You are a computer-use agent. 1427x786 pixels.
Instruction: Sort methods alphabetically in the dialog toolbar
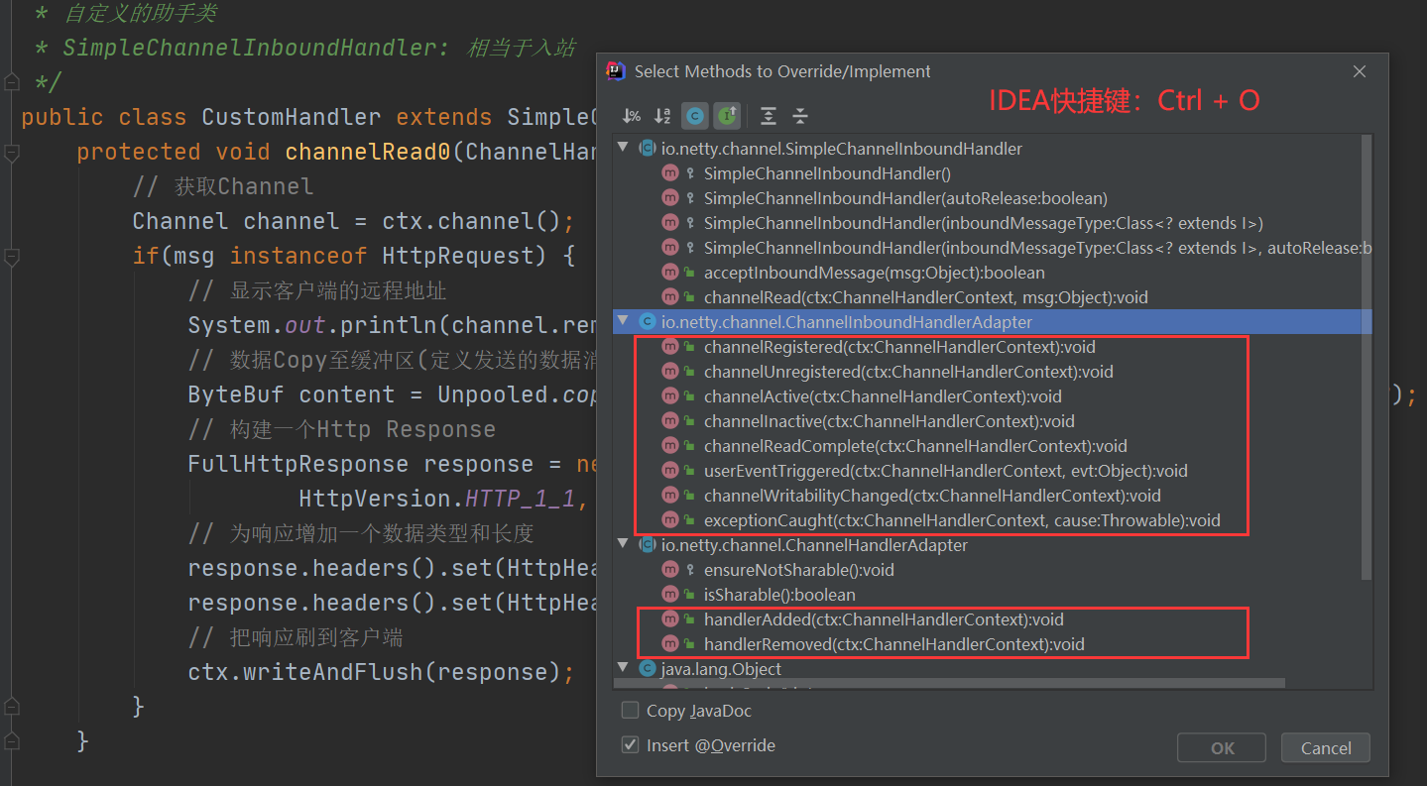(662, 116)
